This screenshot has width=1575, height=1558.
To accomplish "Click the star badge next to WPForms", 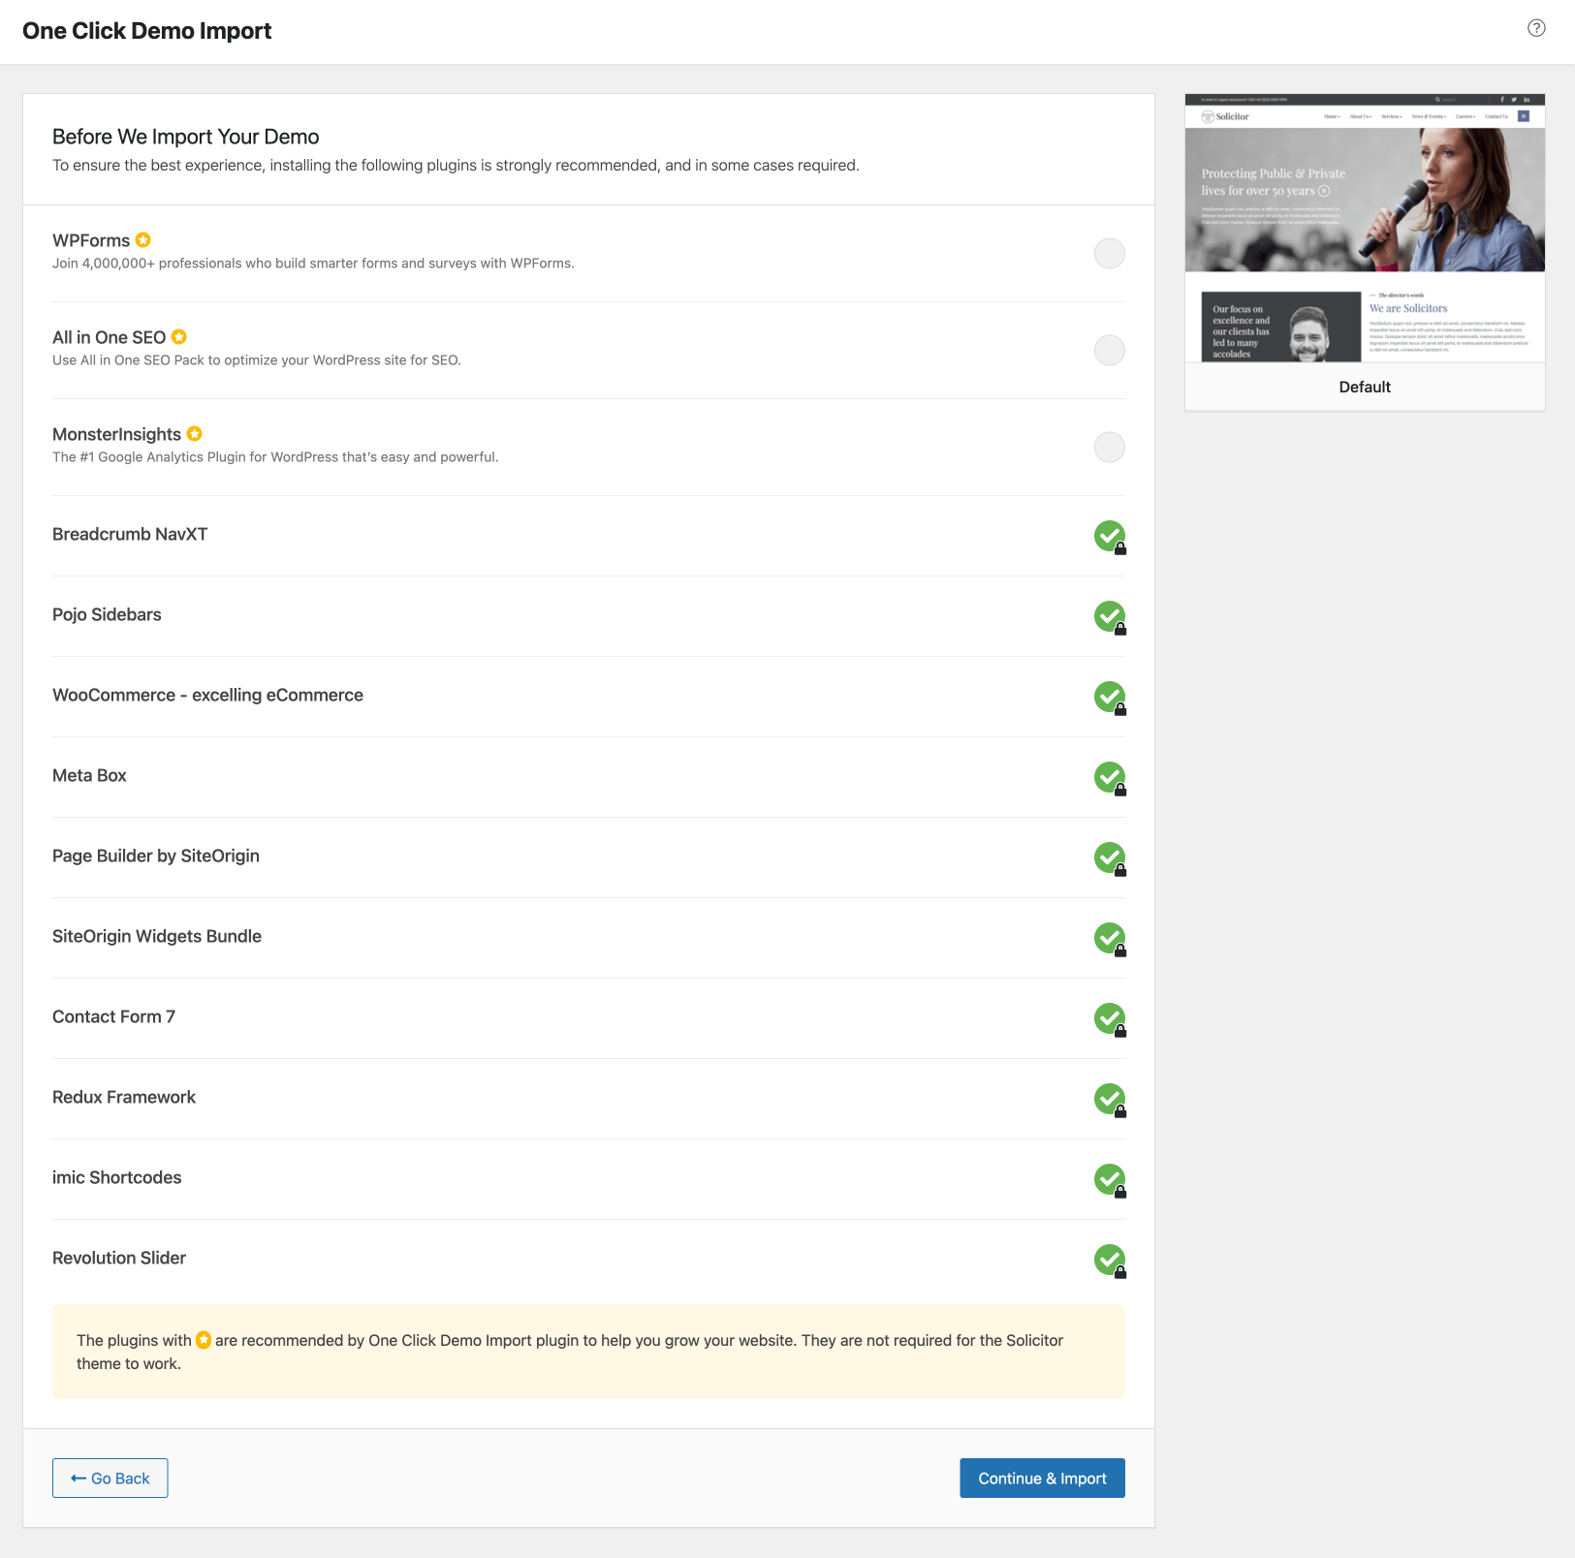I will [143, 239].
